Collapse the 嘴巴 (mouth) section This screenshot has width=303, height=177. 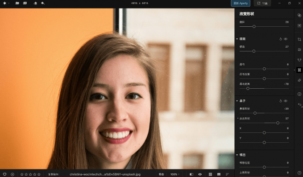237,155
